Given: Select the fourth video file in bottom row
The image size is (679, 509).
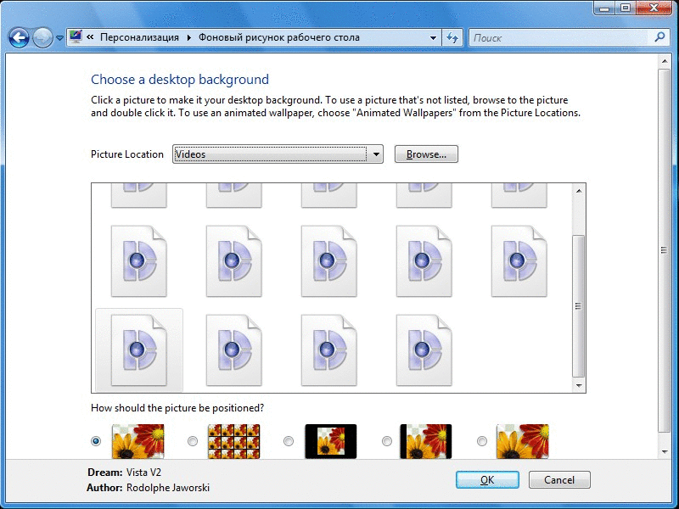Looking at the screenshot, I should coord(424,350).
